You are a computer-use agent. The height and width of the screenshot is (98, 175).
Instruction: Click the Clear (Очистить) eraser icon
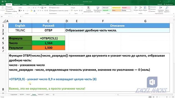point(149,11)
